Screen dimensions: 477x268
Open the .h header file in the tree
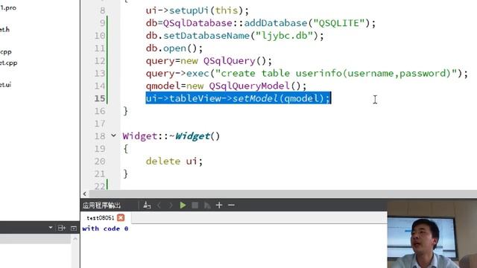5,30
